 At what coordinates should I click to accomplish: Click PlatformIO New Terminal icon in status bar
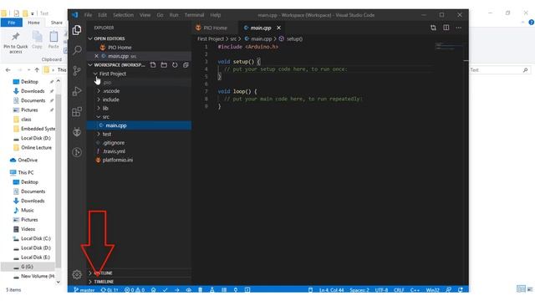247,290
